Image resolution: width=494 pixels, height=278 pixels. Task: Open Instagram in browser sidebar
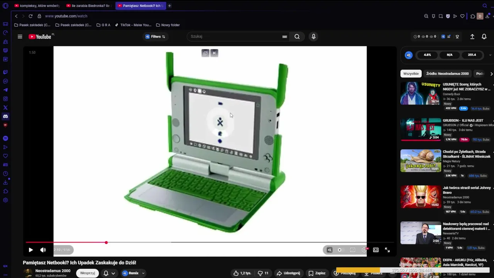5,98
